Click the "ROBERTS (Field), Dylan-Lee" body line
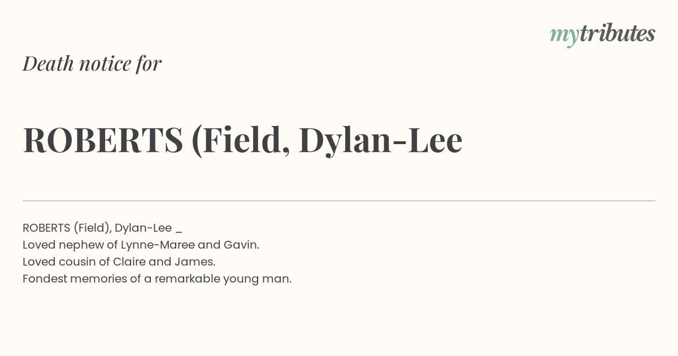The height and width of the screenshot is (356, 678). [x=97, y=228]
